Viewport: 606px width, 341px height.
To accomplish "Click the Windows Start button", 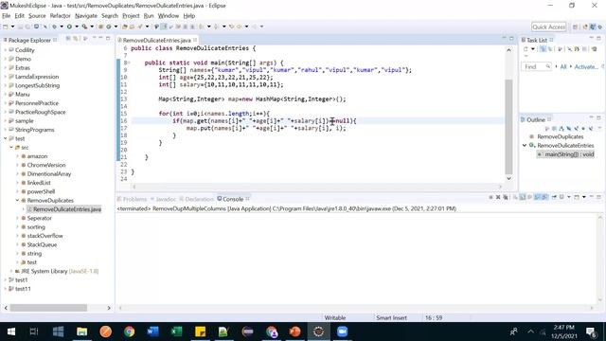I will 11,332.
